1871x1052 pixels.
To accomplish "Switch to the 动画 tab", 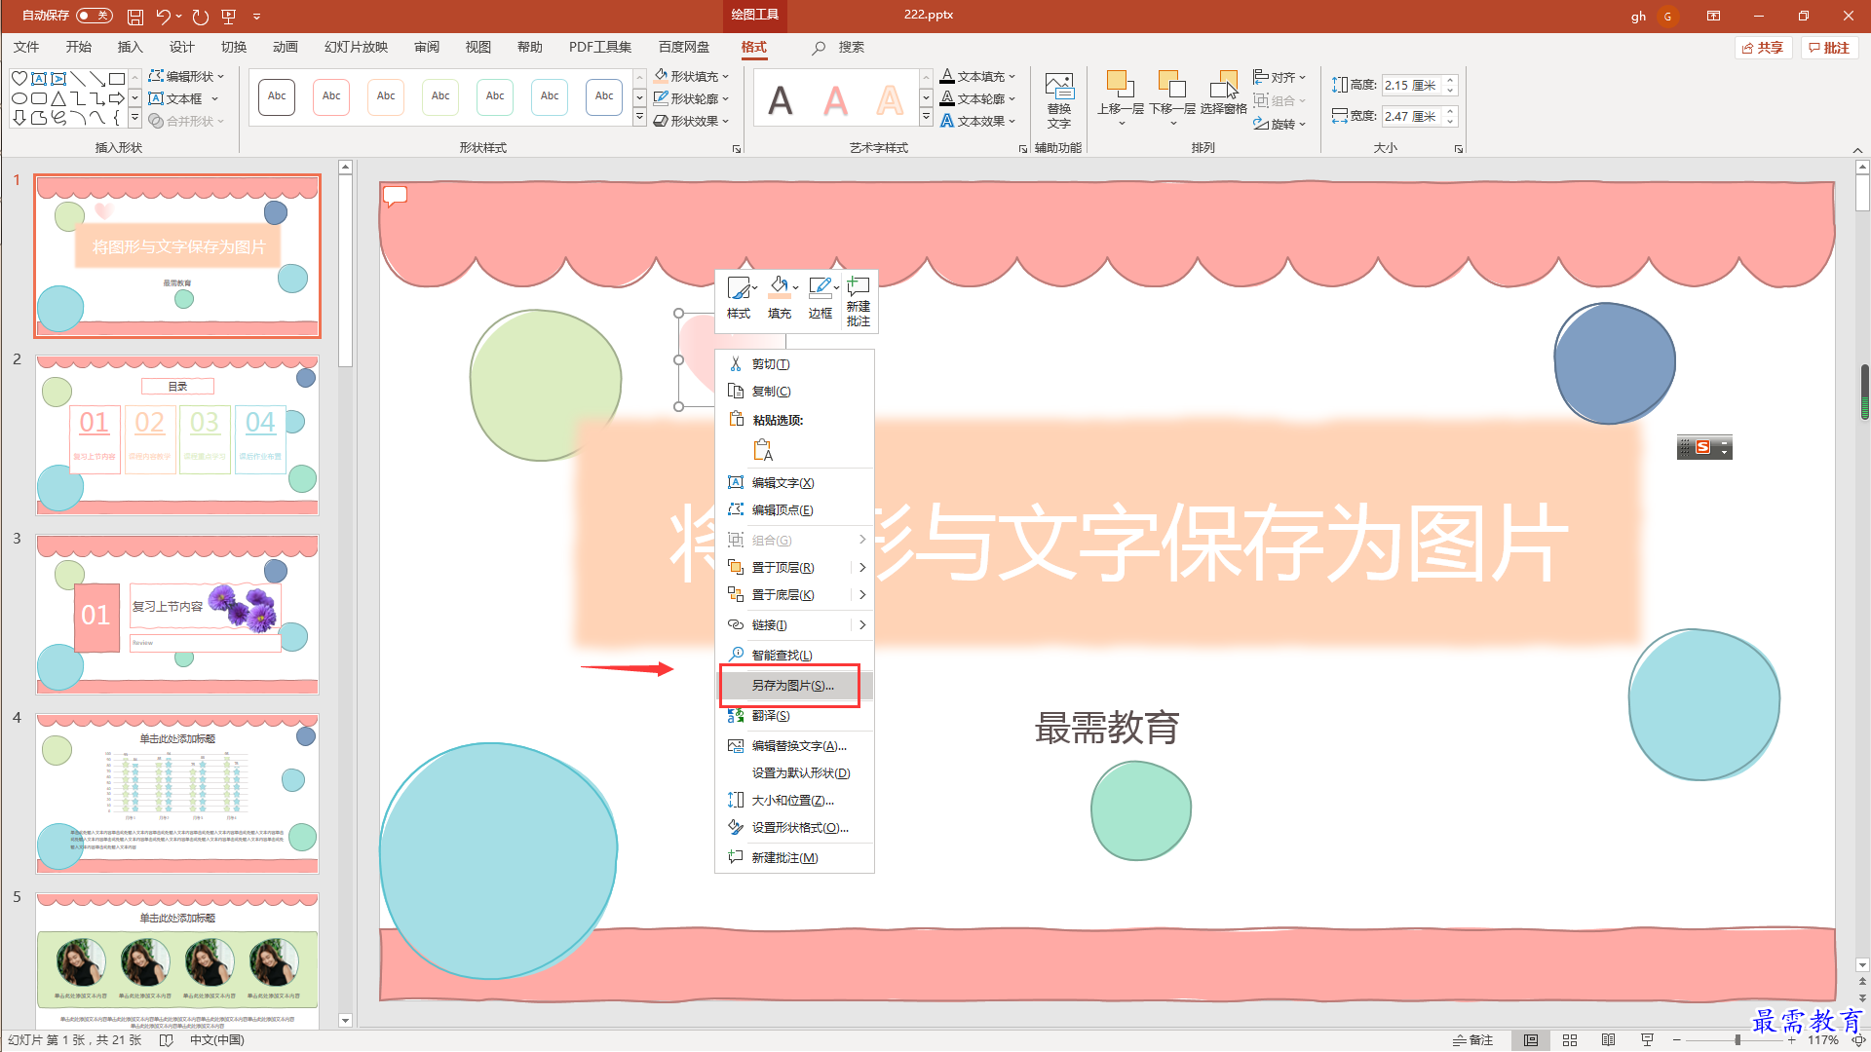I will pos(285,47).
